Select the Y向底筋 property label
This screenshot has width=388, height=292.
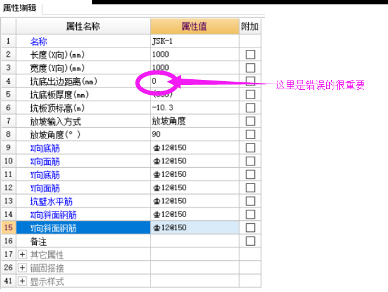45,175
